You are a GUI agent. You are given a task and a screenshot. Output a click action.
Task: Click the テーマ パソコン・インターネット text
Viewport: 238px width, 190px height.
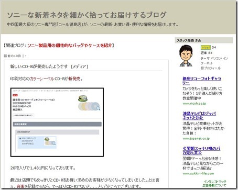tap(214, 61)
